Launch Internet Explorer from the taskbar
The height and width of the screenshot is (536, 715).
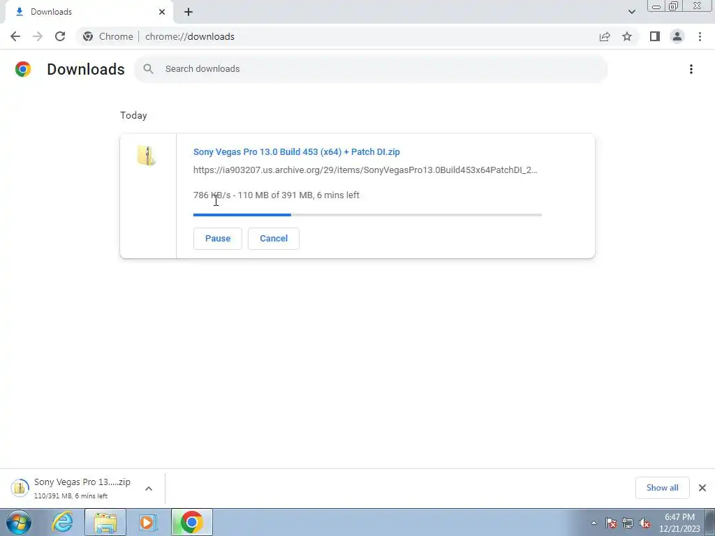61,522
